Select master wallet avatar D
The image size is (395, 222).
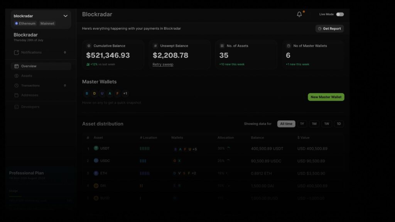[95, 93]
